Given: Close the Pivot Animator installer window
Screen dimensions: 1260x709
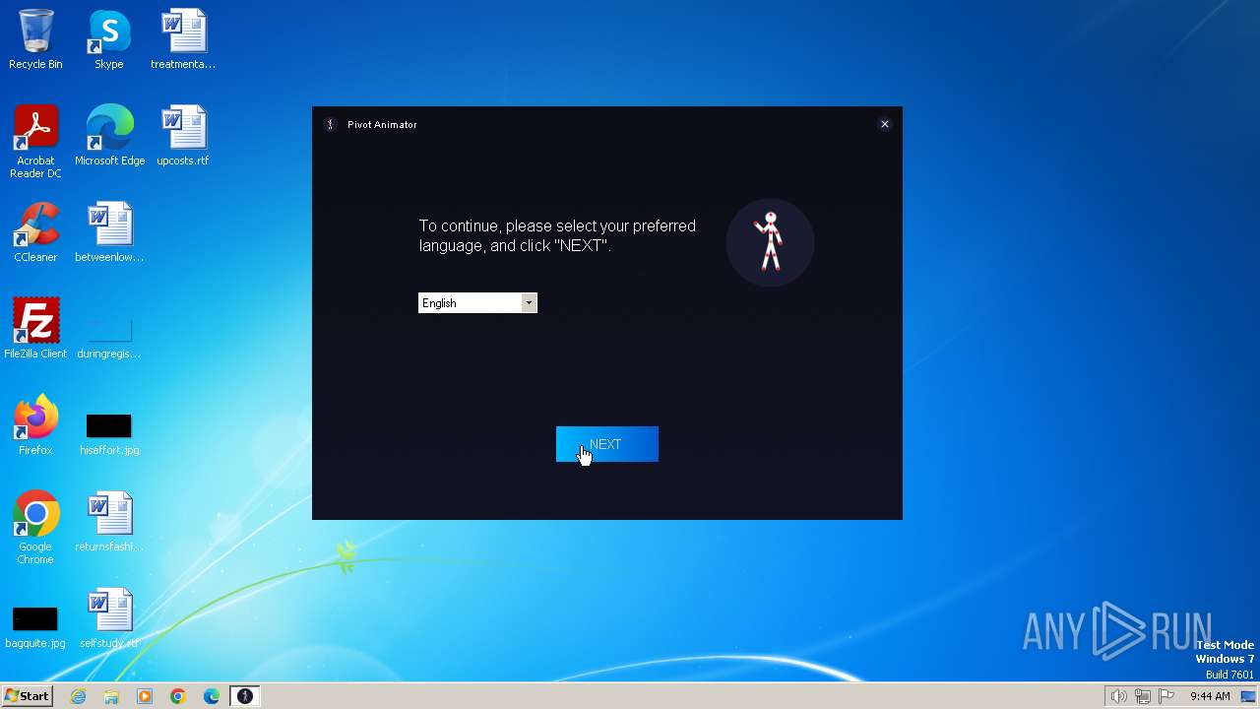Looking at the screenshot, I should pos(884,124).
